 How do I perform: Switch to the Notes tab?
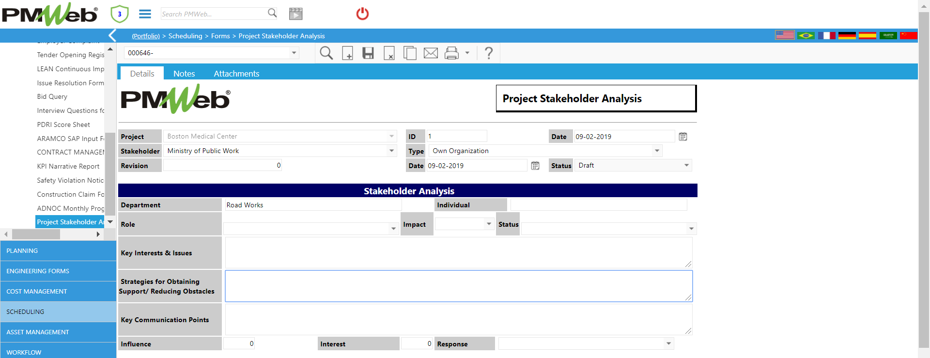pos(184,74)
